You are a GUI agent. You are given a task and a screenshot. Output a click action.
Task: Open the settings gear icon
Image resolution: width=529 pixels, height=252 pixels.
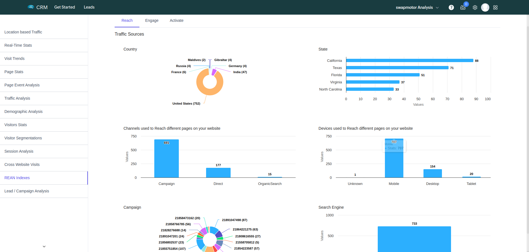475,7
